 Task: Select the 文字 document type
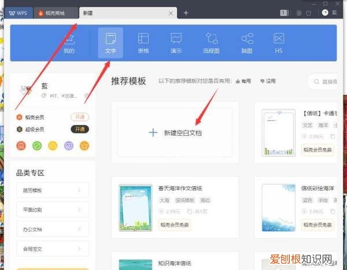[x=110, y=43]
